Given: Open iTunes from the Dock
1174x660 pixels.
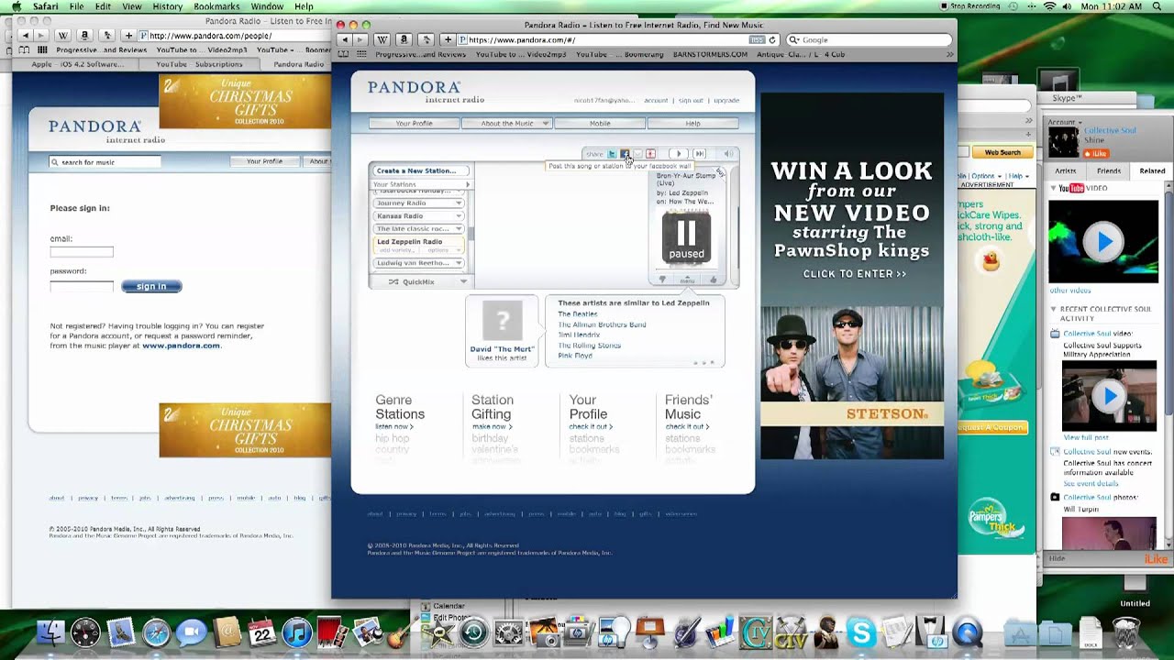Looking at the screenshot, I should click(297, 632).
